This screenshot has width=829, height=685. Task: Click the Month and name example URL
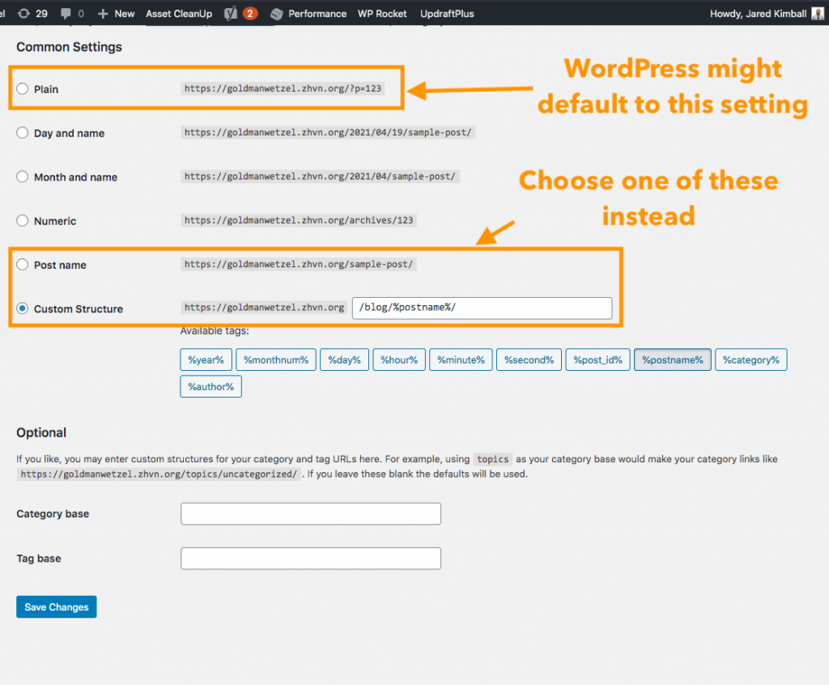[320, 177]
